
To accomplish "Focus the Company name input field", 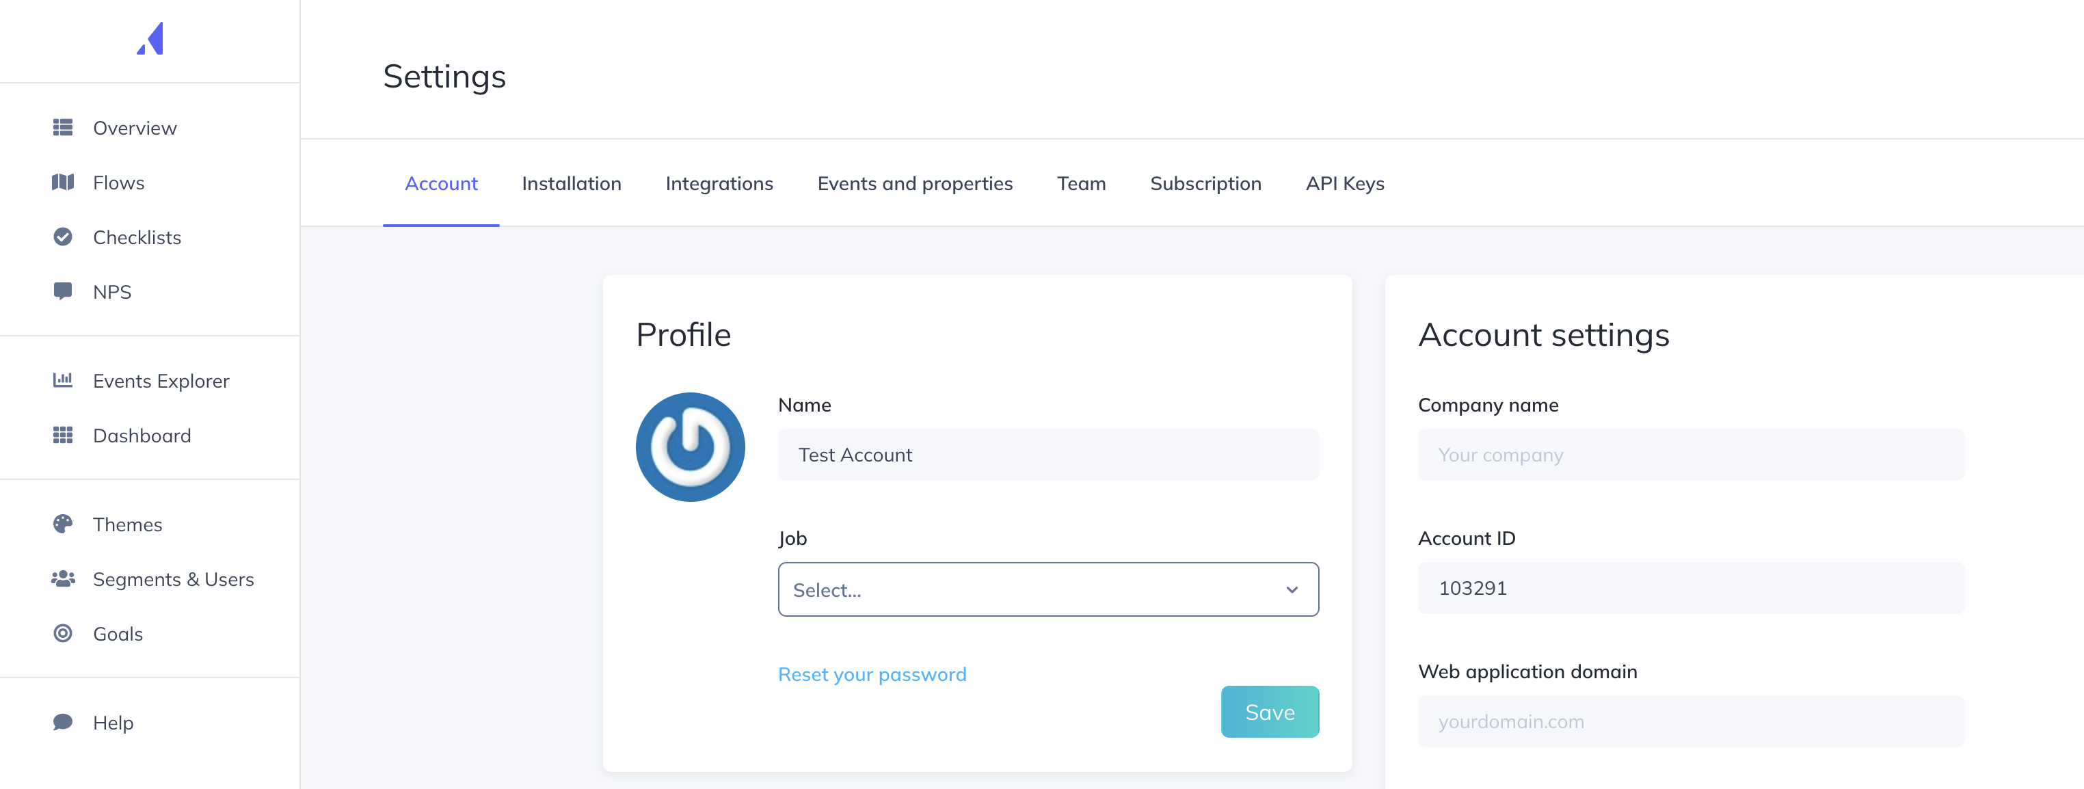I will (x=1691, y=455).
